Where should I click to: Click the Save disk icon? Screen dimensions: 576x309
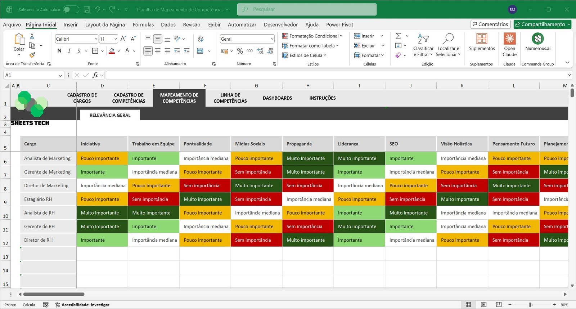coord(87,9)
